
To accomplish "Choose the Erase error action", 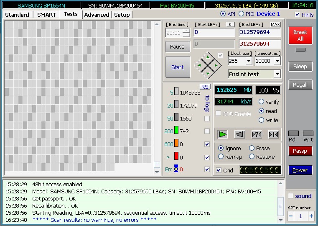I will (x=252, y=148).
